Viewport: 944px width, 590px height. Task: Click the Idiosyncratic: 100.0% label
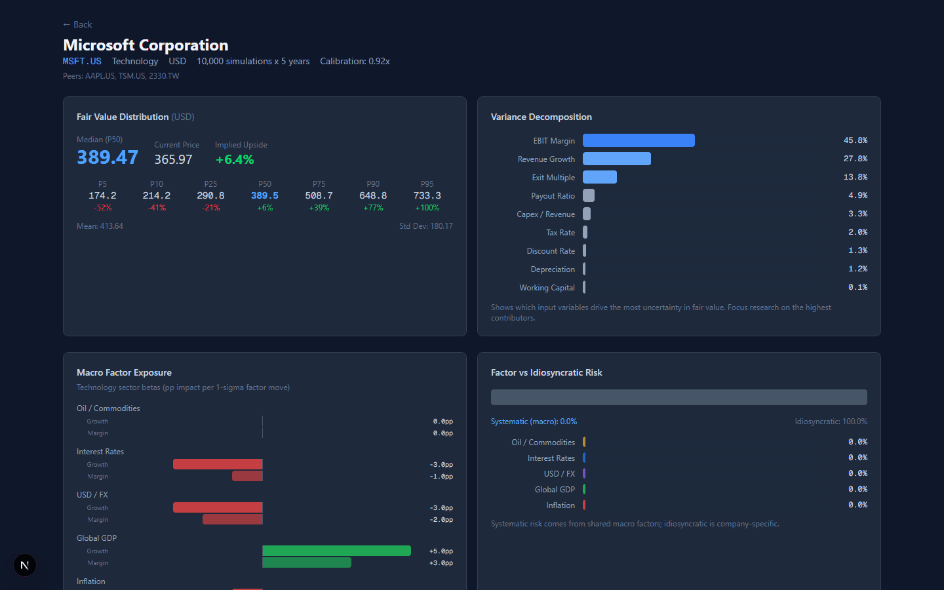[831, 422]
